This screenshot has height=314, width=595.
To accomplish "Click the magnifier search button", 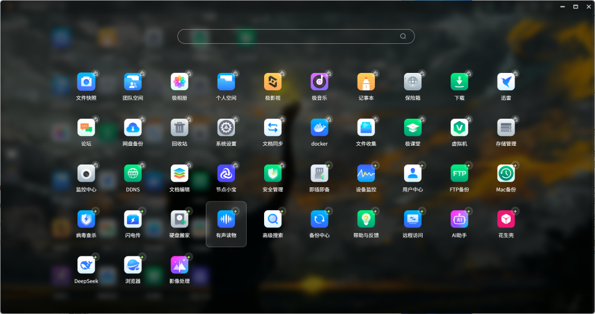I will [403, 36].
